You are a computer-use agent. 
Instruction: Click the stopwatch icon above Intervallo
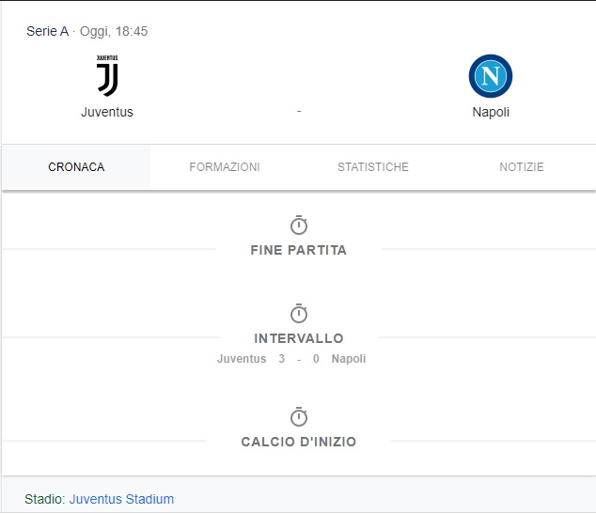[x=299, y=314]
